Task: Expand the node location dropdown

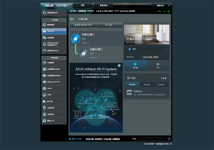Action: (147, 49)
